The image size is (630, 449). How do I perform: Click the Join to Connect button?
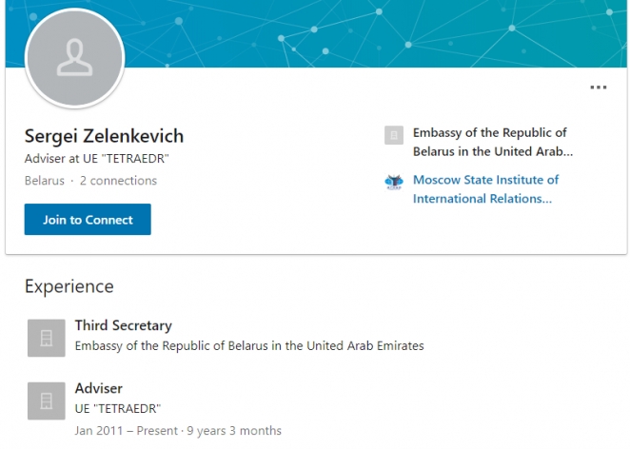(x=88, y=220)
